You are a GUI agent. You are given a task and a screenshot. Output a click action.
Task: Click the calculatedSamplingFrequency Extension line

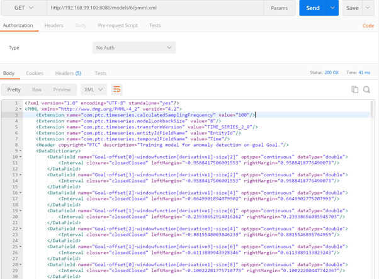click(145, 115)
